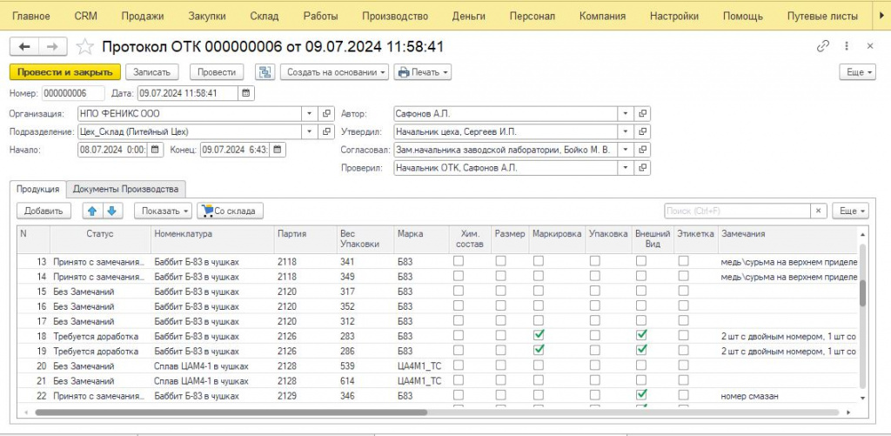Click the horizontal scrollbar of the table

tap(230, 413)
